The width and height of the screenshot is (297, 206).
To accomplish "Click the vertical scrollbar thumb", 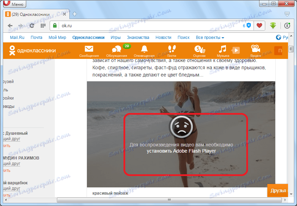I will click(291, 49).
